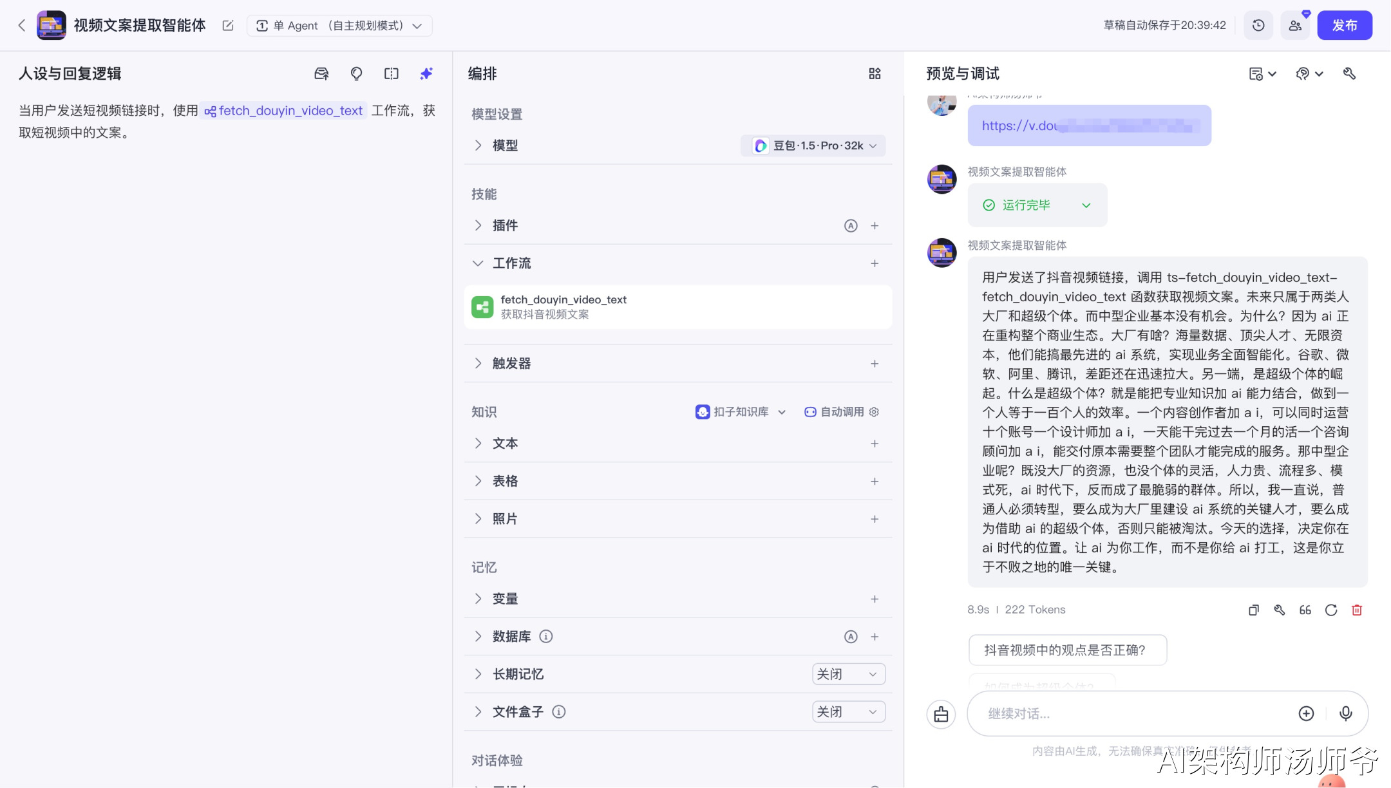Image resolution: width=1391 pixels, height=788 pixels.
Task: Click the AI optimize sparkle icon
Action: click(x=426, y=73)
